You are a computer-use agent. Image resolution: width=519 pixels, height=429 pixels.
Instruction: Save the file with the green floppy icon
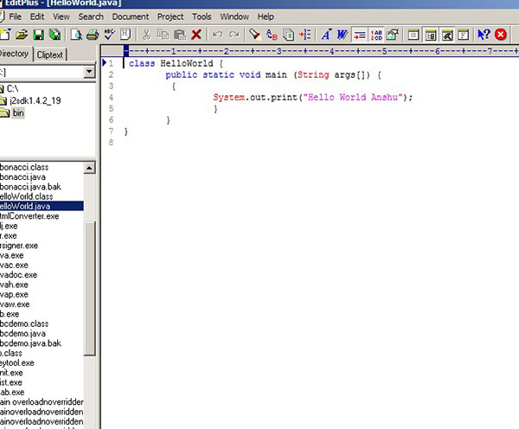[38, 35]
